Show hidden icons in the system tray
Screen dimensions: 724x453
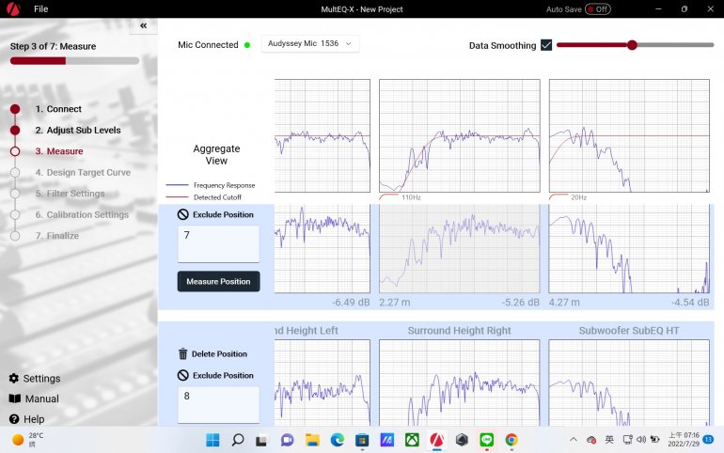(x=574, y=440)
